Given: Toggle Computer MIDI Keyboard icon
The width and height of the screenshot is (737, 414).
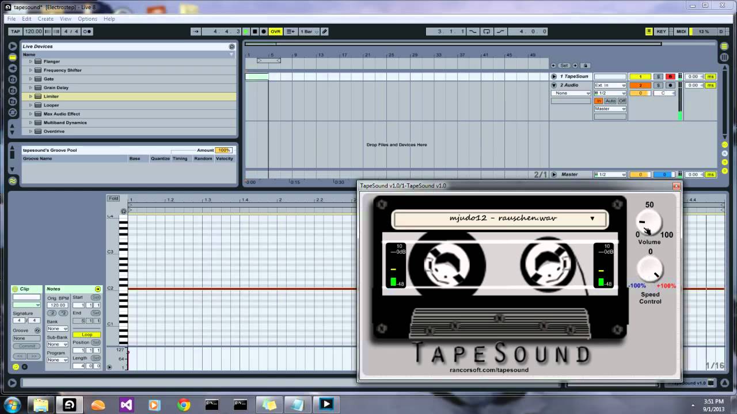Looking at the screenshot, I should click(x=649, y=32).
